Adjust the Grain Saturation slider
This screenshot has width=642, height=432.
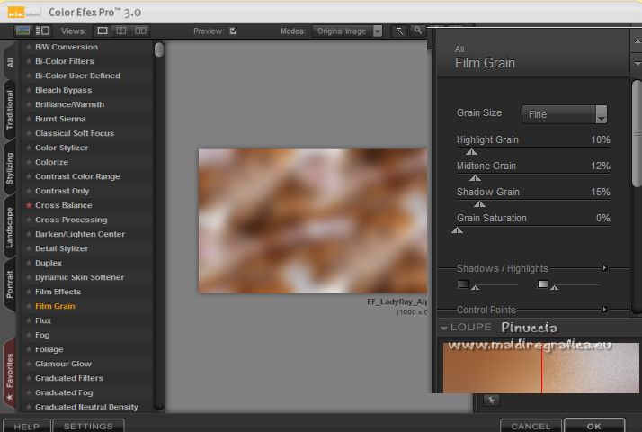pos(458,230)
